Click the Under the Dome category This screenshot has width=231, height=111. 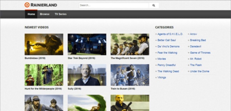[199, 71]
